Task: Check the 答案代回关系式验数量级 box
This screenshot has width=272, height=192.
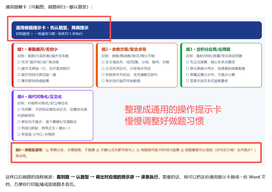Action: pos(187,81)
